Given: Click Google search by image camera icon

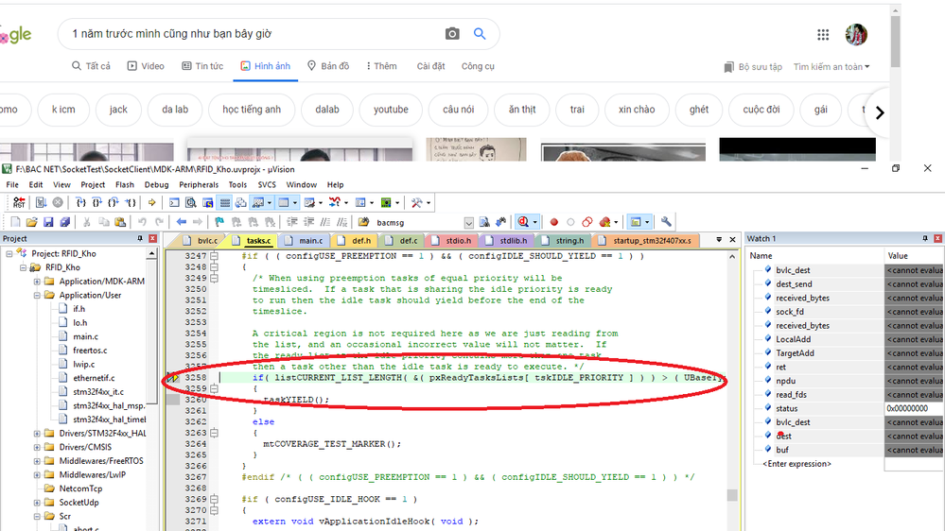Looking at the screenshot, I should 452,34.
